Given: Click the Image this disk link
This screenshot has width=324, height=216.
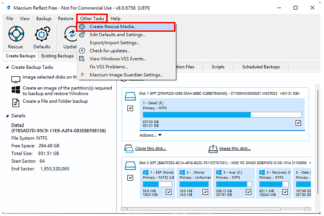Looking at the screenshot, I should click(x=235, y=149).
